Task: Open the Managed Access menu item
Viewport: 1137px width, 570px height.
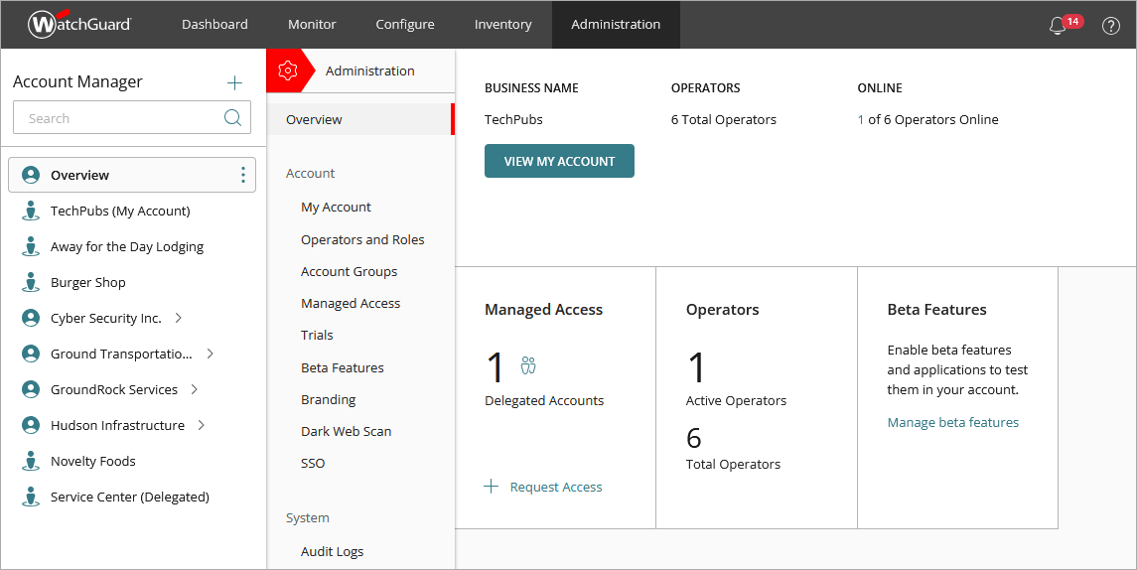Action: tap(351, 303)
